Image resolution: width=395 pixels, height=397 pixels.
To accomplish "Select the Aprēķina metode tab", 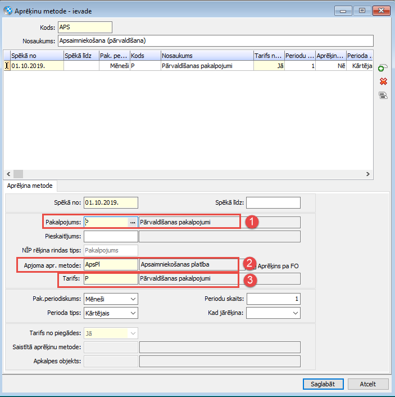I will pyautogui.click(x=30, y=186).
